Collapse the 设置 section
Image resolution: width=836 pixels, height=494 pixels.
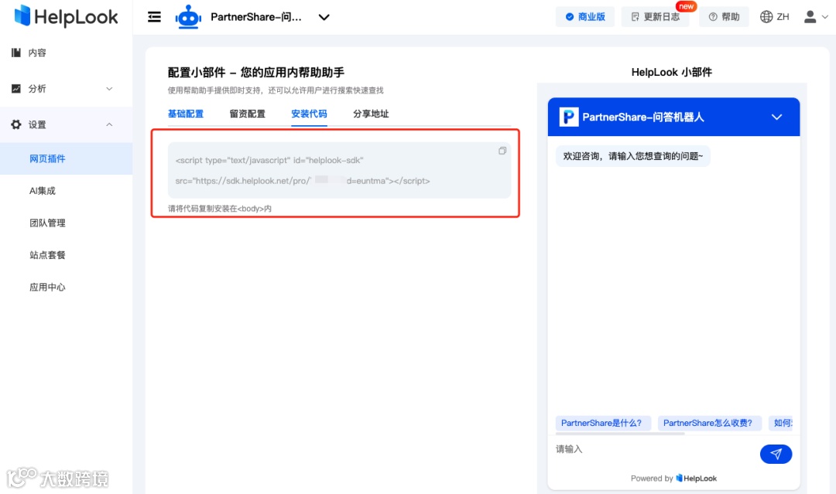click(x=109, y=124)
